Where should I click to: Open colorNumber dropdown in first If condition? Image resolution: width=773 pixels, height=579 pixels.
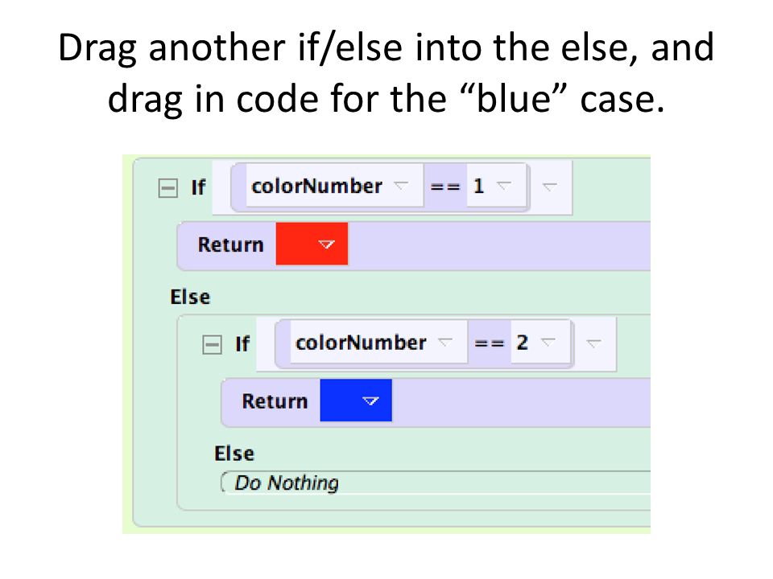pos(401,186)
